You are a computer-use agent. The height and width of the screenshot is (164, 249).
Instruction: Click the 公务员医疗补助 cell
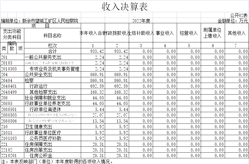click(x=52, y=138)
